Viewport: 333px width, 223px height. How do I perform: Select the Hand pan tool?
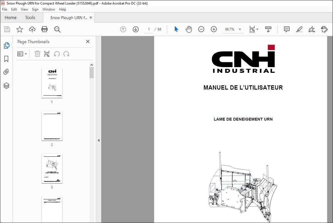pyautogui.click(x=188, y=29)
